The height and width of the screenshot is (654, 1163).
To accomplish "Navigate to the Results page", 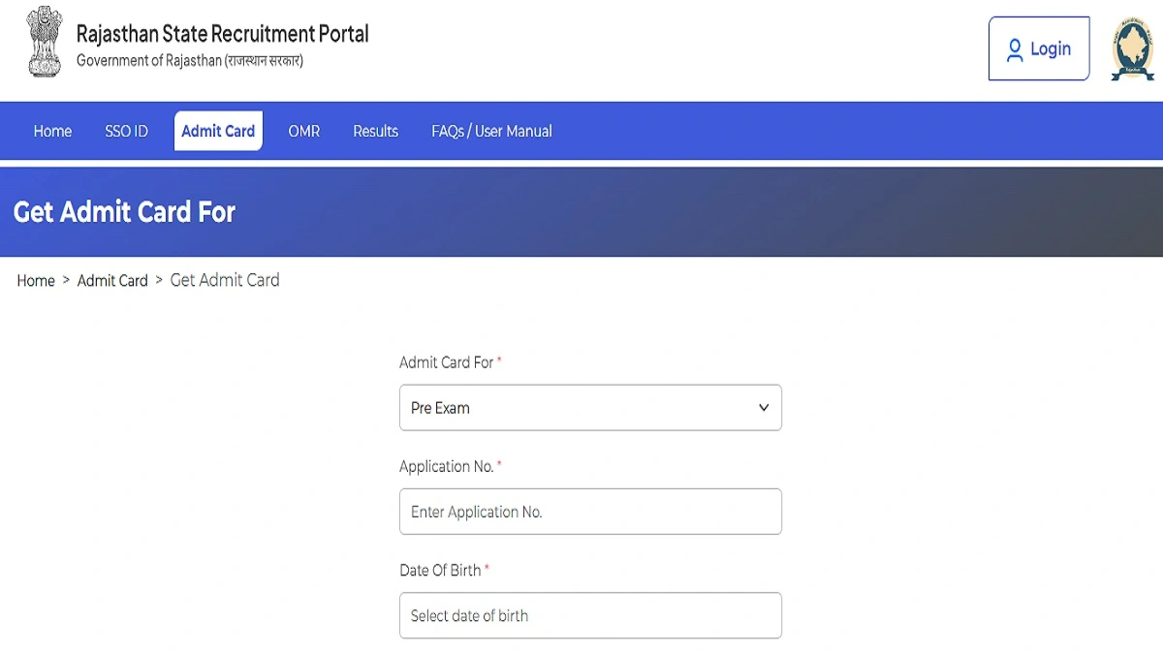I will [375, 131].
